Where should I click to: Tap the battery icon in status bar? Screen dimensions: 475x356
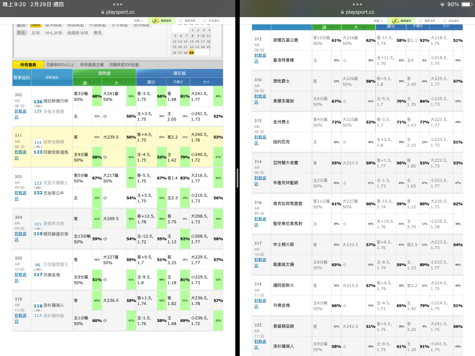click(467, 4)
